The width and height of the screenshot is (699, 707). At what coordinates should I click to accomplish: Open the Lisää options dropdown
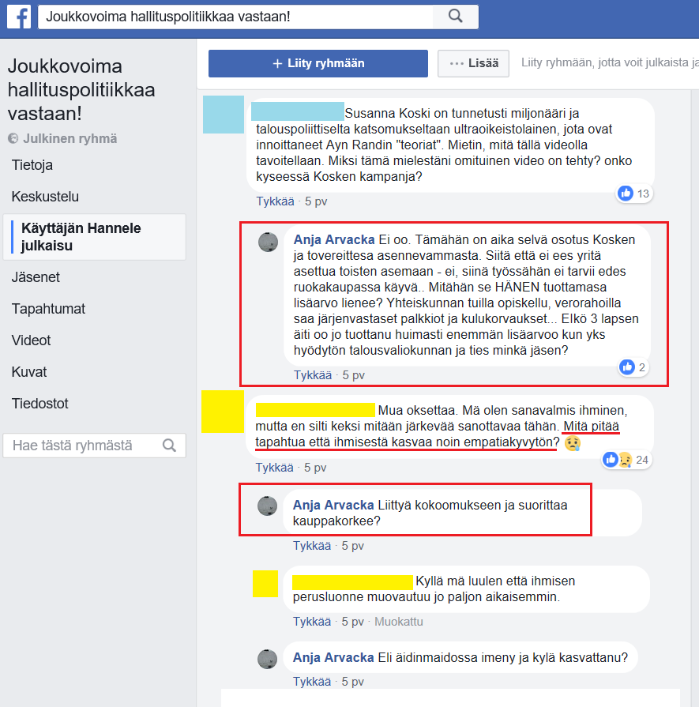(473, 63)
